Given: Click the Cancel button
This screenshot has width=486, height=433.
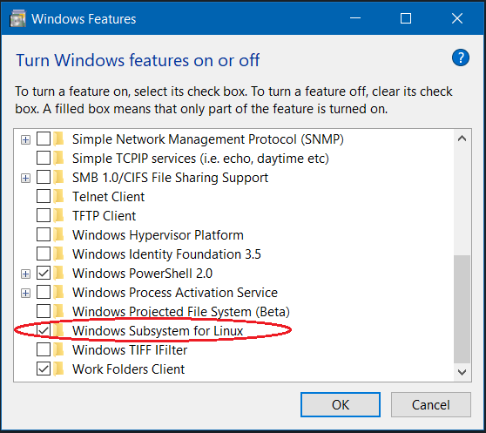Looking at the screenshot, I should coord(431,404).
